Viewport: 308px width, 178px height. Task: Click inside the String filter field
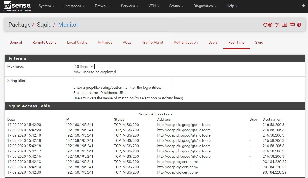[123, 81]
